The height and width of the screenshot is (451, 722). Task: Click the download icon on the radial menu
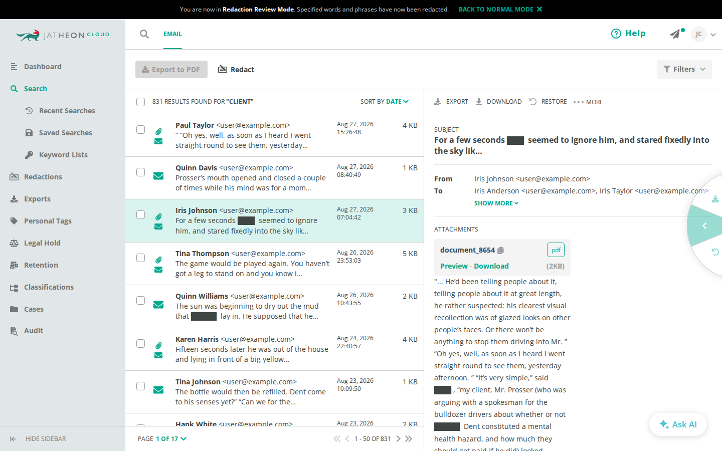tap(715, 199)
